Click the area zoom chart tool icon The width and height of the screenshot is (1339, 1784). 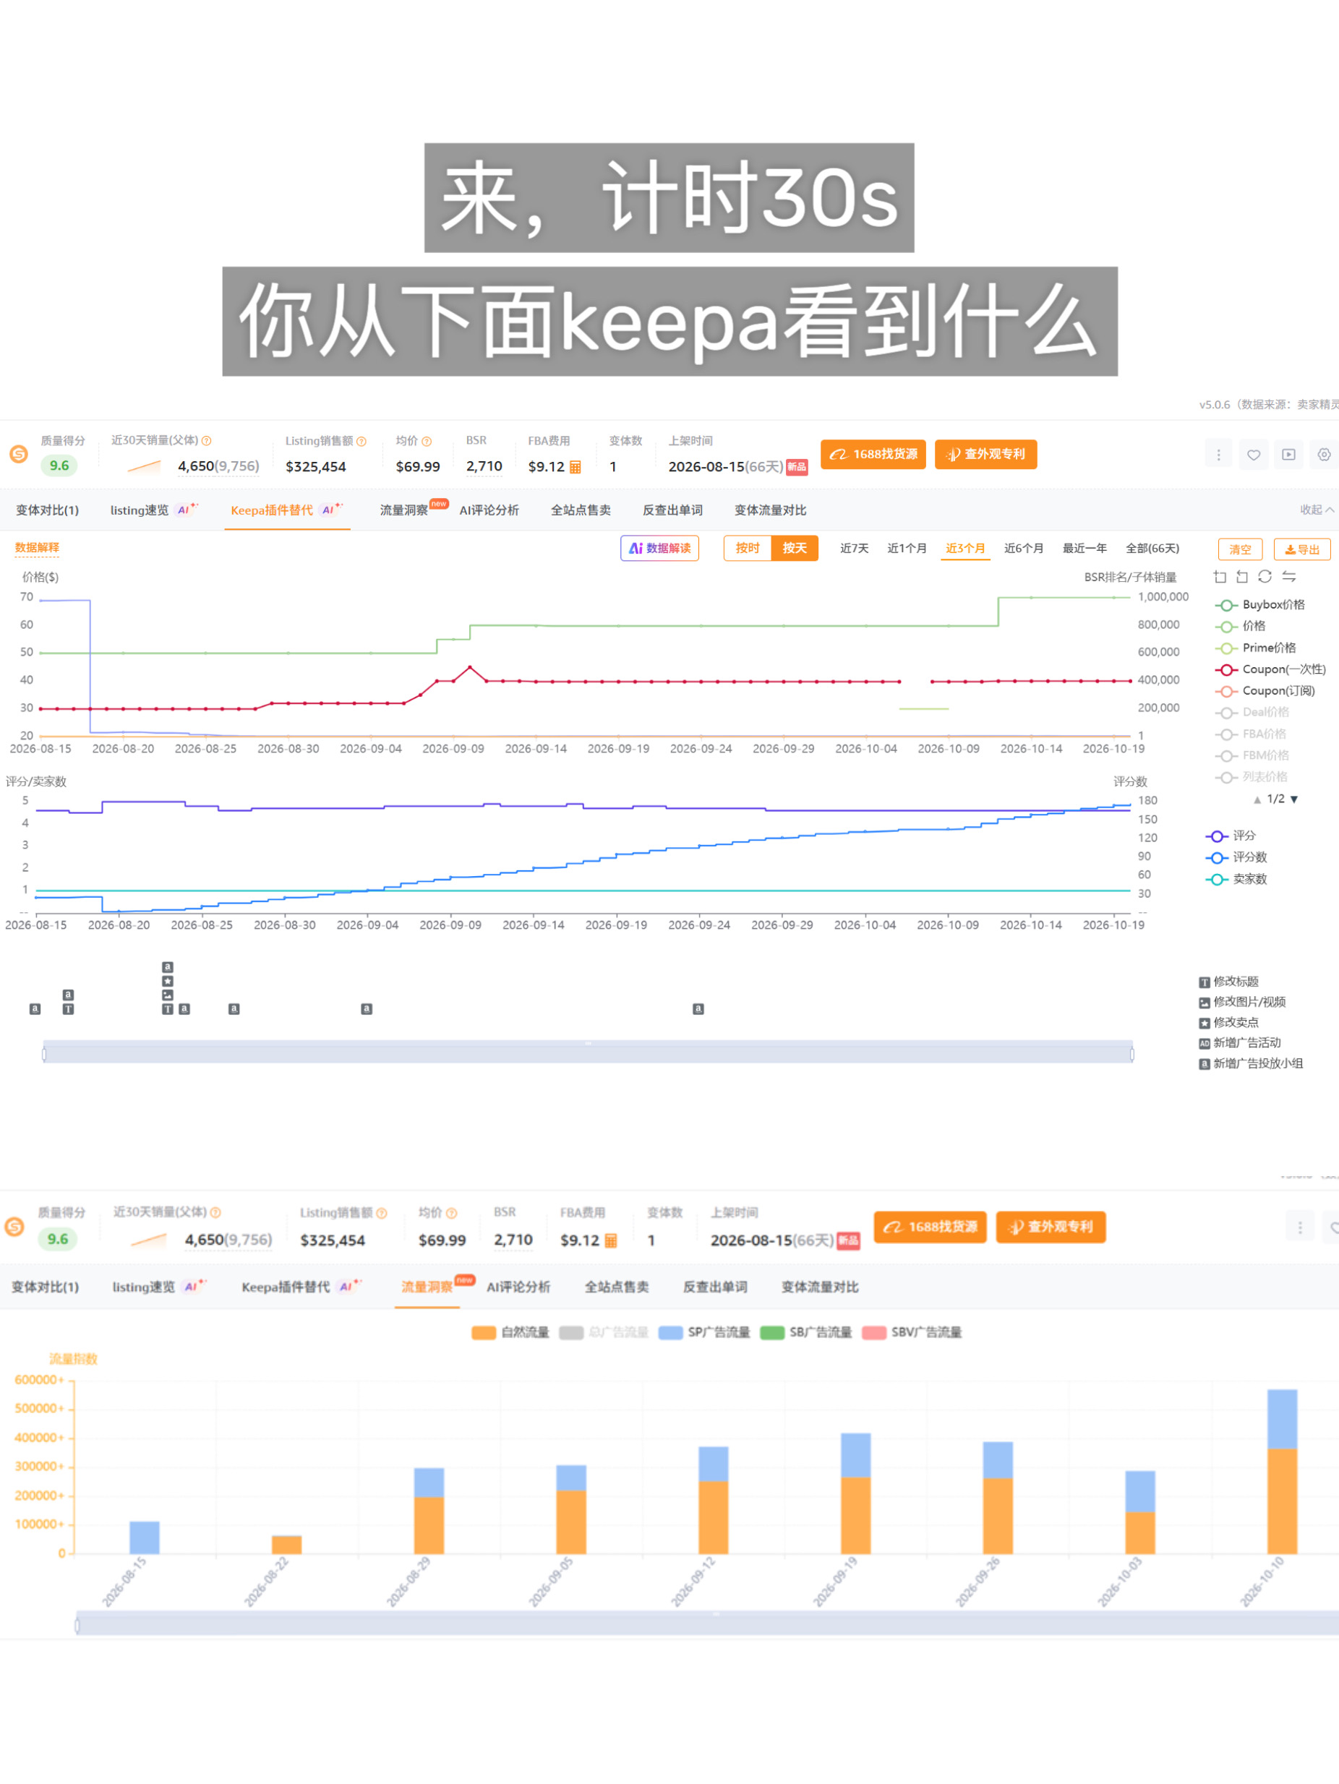(1220, 577)
